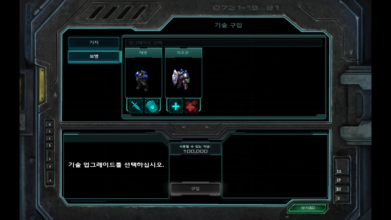Click the 기술 구입 window title
This screenshot has height=220, width=391.
click(228, 25)
